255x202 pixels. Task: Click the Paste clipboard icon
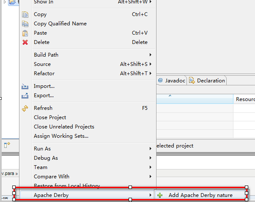click(x=25, y=33)
